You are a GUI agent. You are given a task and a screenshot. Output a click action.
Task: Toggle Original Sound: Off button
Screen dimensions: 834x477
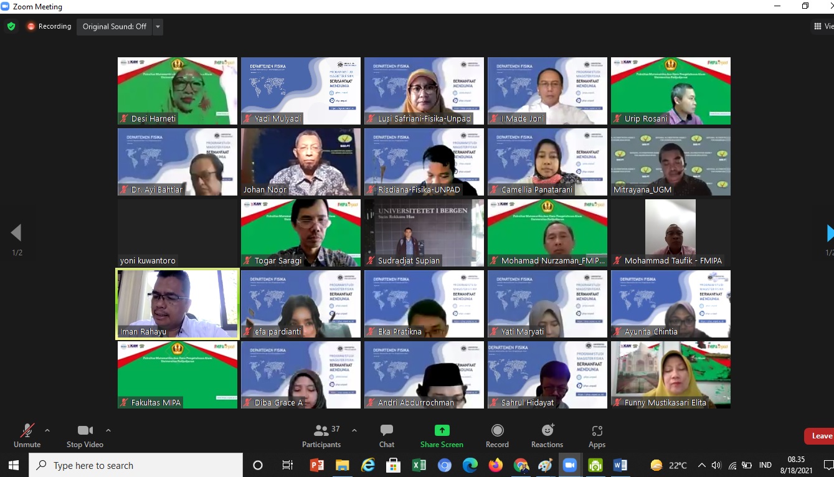(x=115, y=27)
